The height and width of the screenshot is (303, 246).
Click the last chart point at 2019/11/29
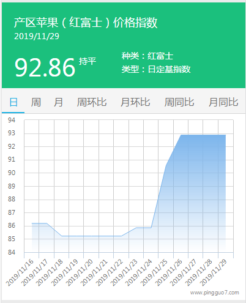226,135
